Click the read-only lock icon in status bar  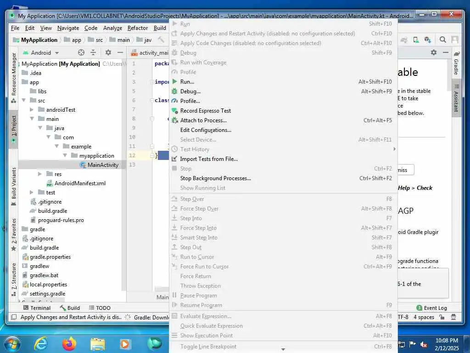pos(442,317)
